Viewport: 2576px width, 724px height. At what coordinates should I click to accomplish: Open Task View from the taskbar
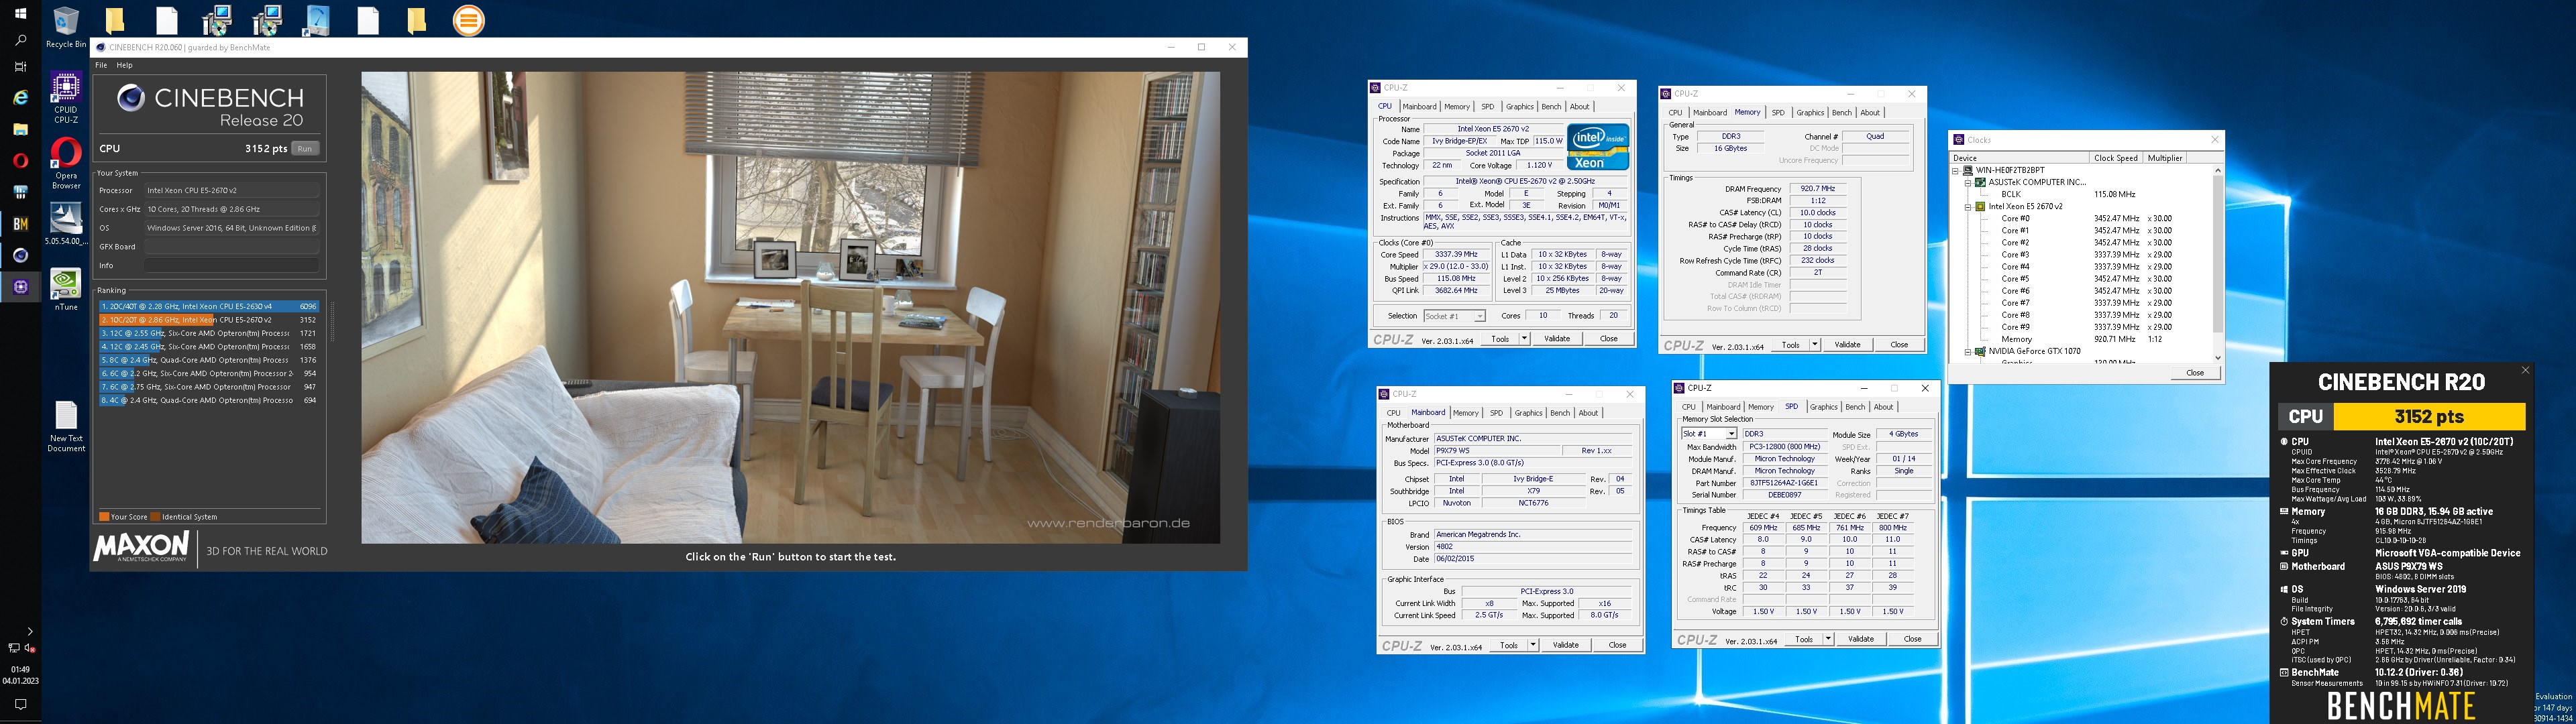[x=20, y=68]
